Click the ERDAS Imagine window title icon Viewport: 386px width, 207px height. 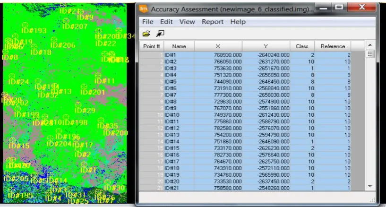143,9
